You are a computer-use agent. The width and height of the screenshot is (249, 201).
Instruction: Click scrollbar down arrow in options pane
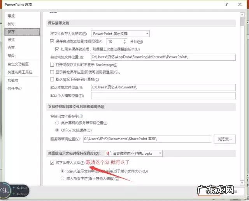(x=242, y=183)
